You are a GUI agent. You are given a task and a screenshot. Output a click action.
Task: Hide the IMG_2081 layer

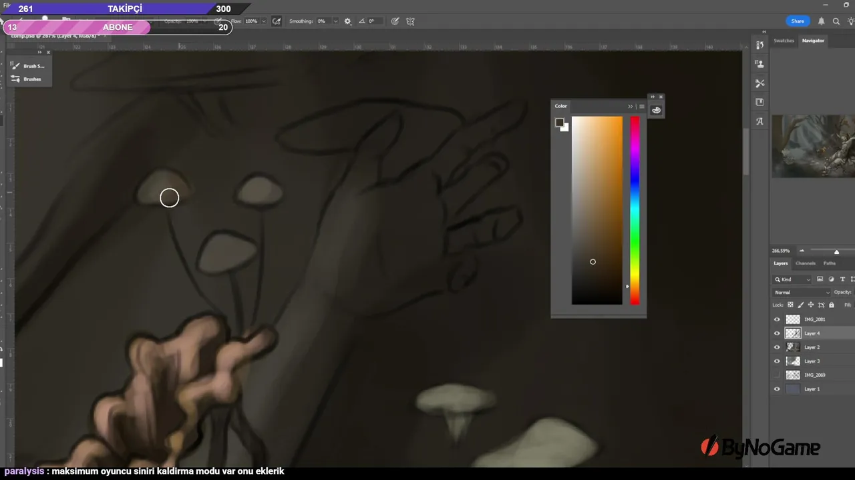[x=777, y=319]
